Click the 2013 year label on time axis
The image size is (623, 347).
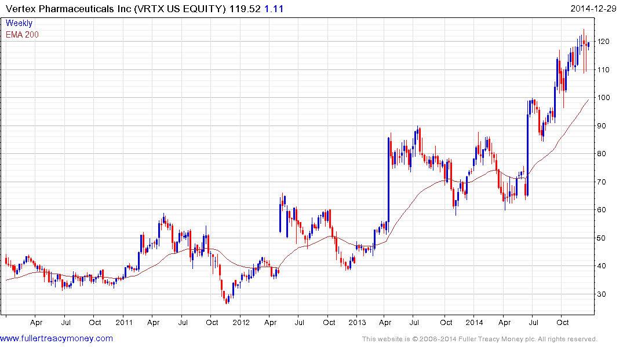click(x=357, y=322)
